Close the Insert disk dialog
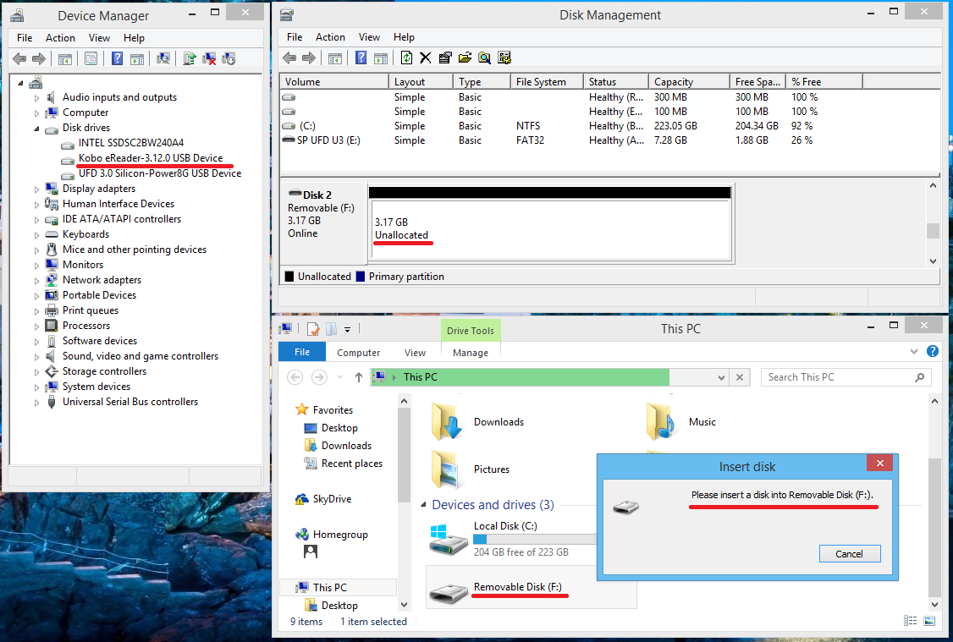Viewport: 953px width, 642px height. [879, 464]
